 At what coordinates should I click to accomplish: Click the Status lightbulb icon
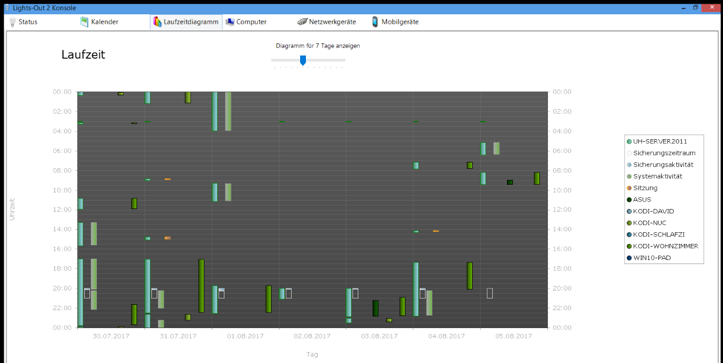[x=12, y=22]
